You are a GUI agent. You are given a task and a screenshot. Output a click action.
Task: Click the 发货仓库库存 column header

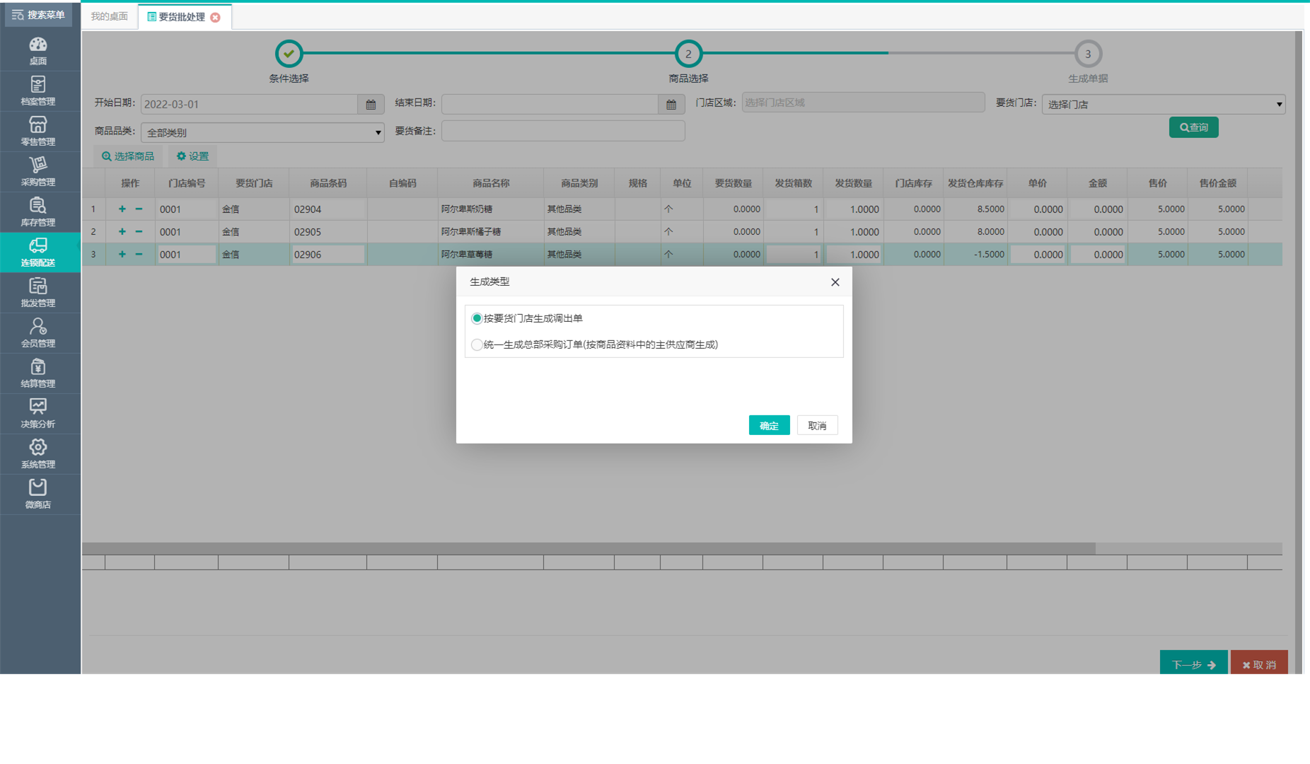coord(975,183)
